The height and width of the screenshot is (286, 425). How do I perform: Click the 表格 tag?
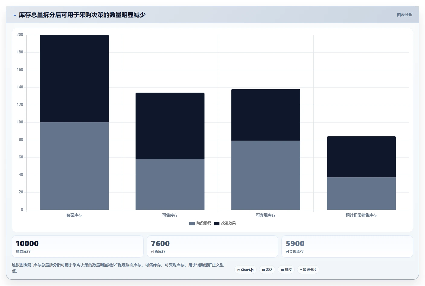[267, 270]
